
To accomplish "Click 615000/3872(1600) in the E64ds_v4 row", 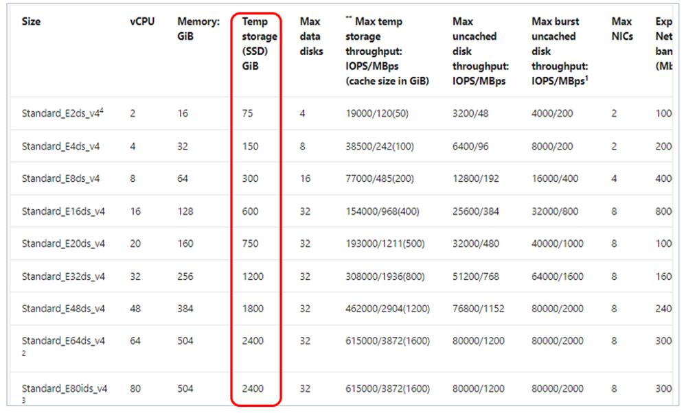I will pos(387,341).
